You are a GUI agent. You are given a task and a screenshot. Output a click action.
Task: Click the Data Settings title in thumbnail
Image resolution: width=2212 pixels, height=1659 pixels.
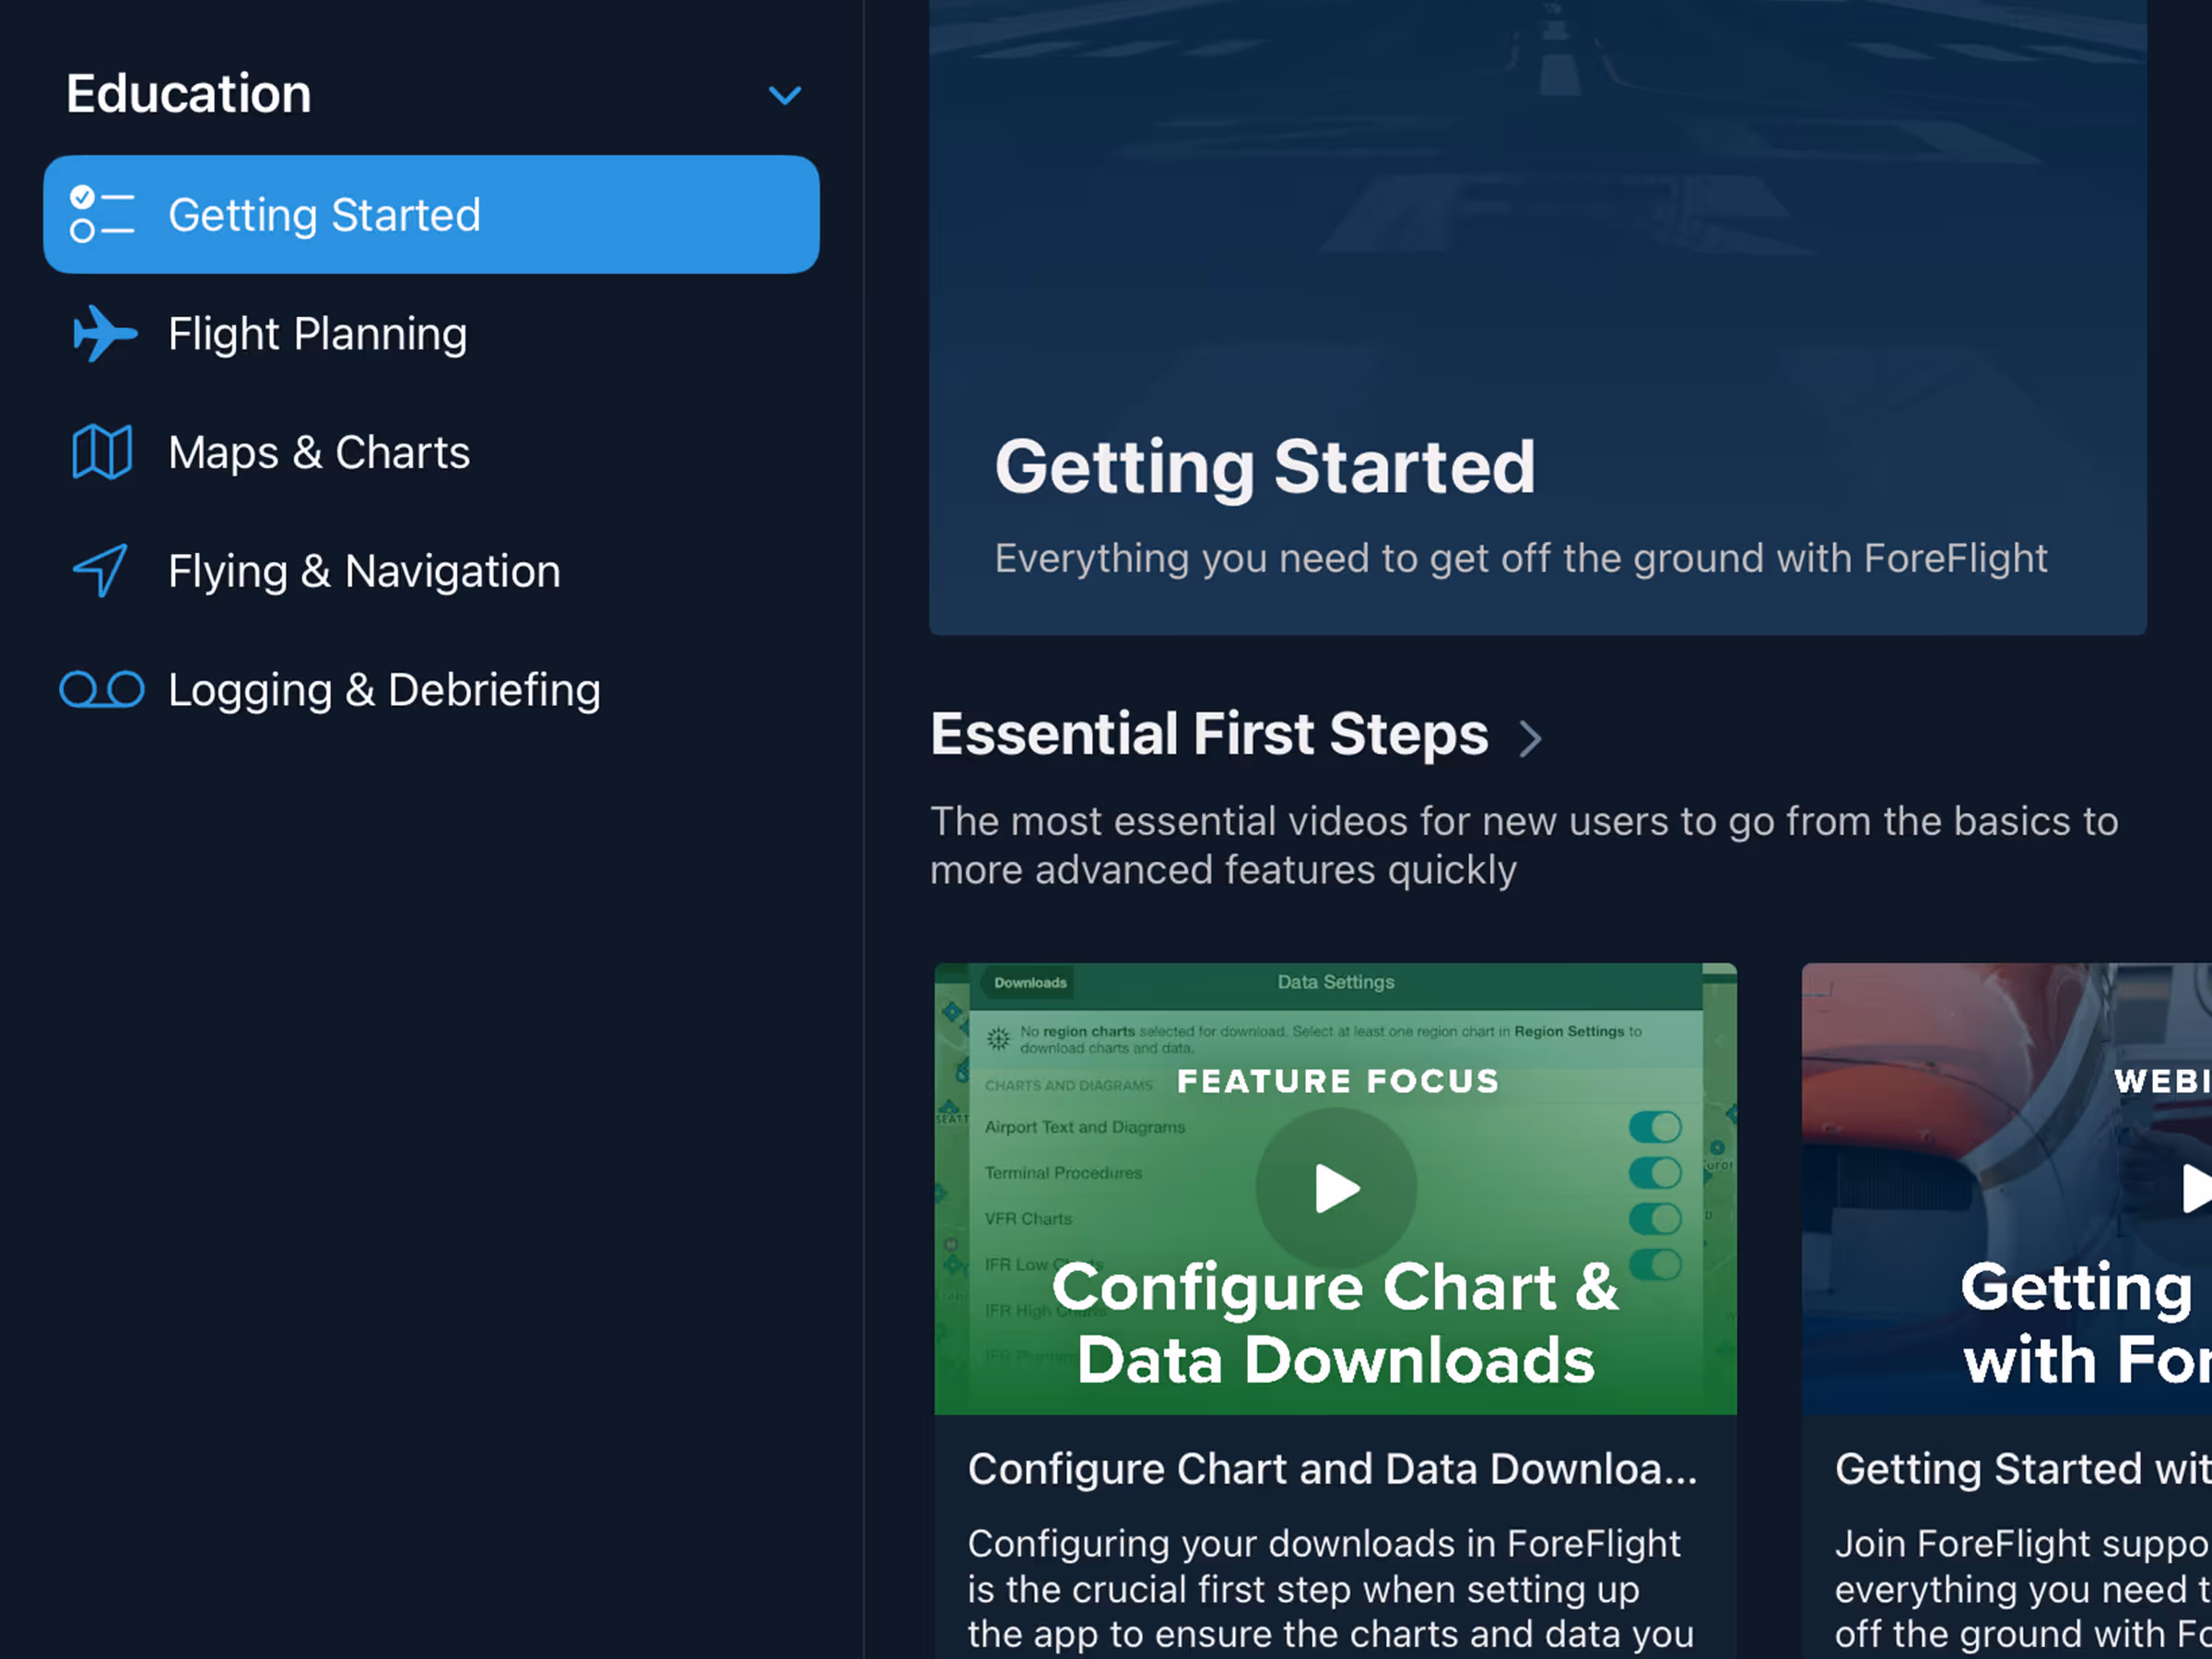click(x=1336, y=982)
